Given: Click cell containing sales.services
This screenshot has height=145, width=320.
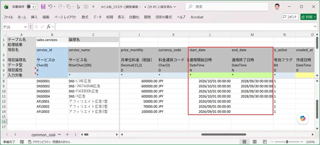Looking at the screenshot, I should 52,40.
